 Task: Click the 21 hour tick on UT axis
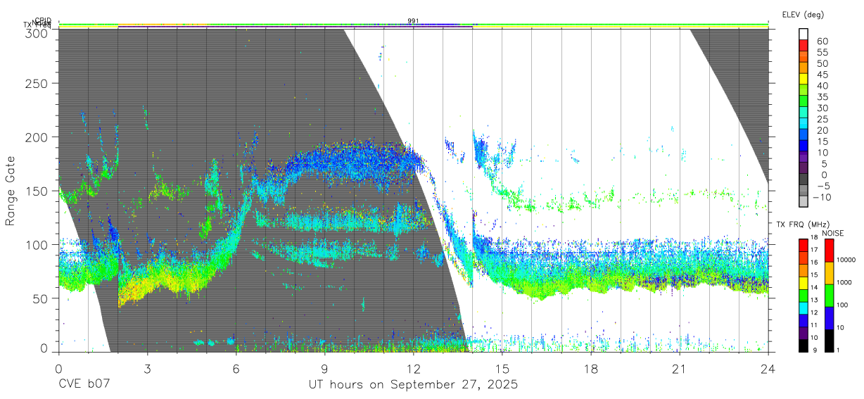tap(680, 369)
